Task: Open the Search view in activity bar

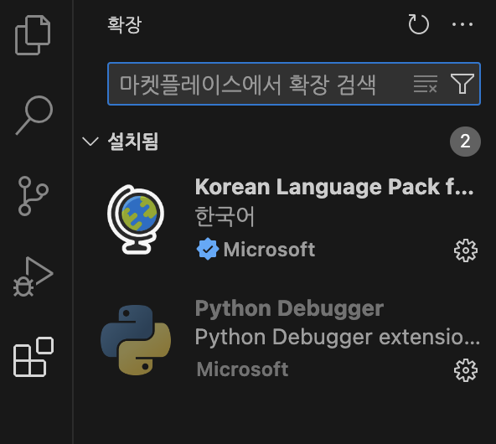Action: click(x=34, y=115)
